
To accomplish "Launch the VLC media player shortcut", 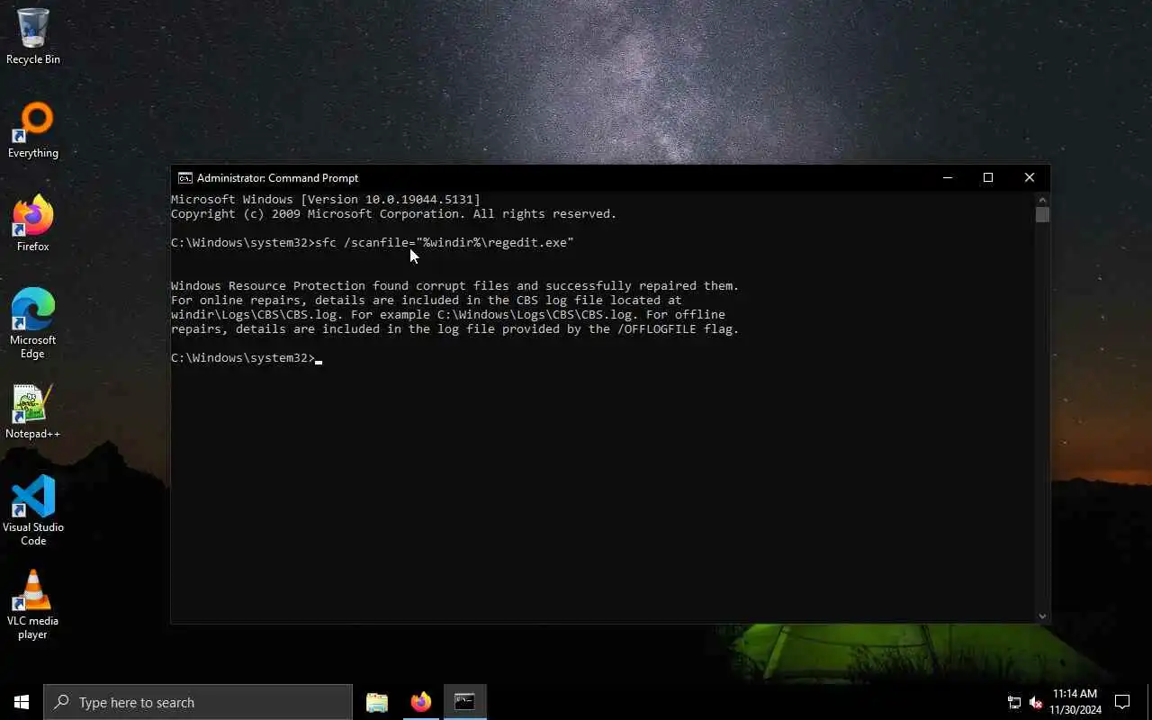I will [33, 604].
